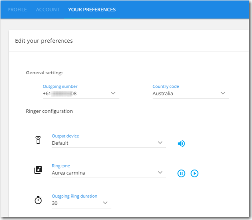The height and width of the screenshot is (220, 252).
Task: Click the Australia country value field
Action: (x=190, y=94)
